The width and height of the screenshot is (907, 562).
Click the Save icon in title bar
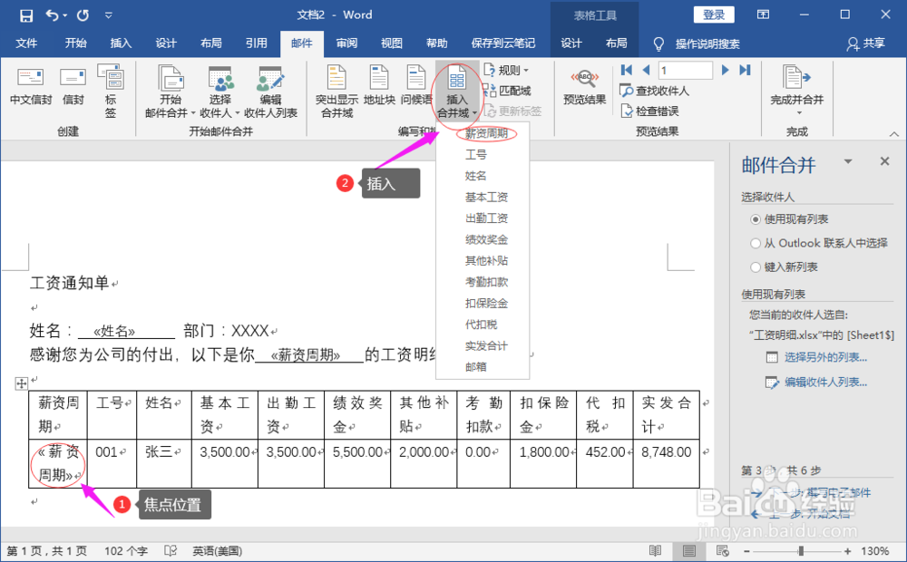(x=26, y=15)
